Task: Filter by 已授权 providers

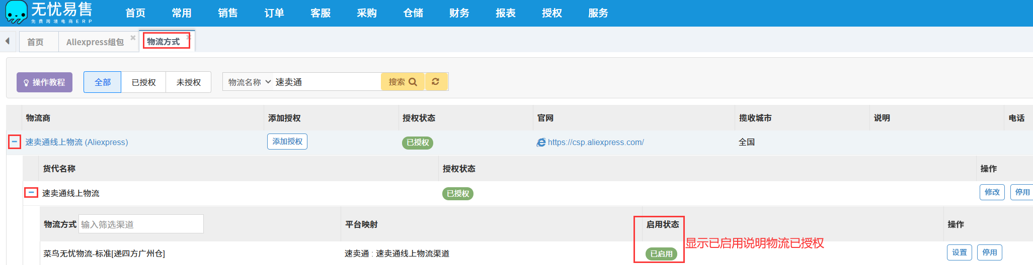Action: coord(144,82)
